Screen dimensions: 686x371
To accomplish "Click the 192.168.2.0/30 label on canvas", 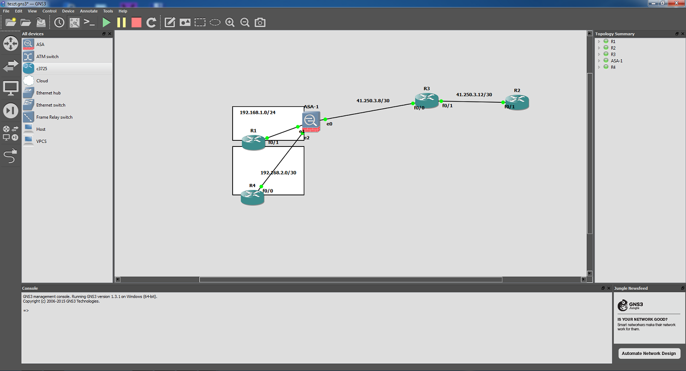I will (278, 172).
